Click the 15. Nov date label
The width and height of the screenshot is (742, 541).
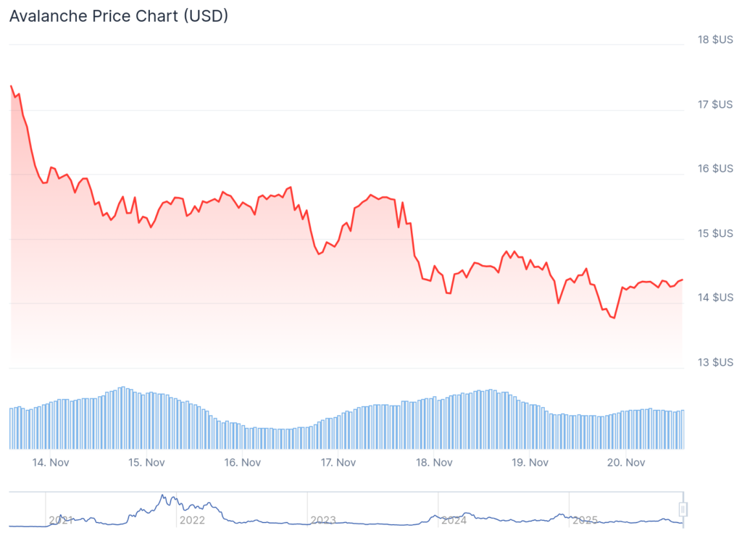(x=145, y=462)
